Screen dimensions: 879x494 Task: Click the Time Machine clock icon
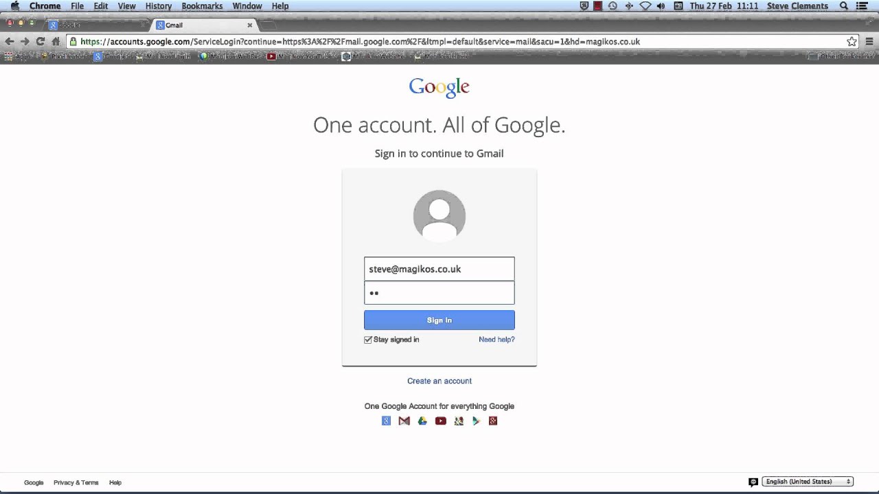click(x=613, y=6)
